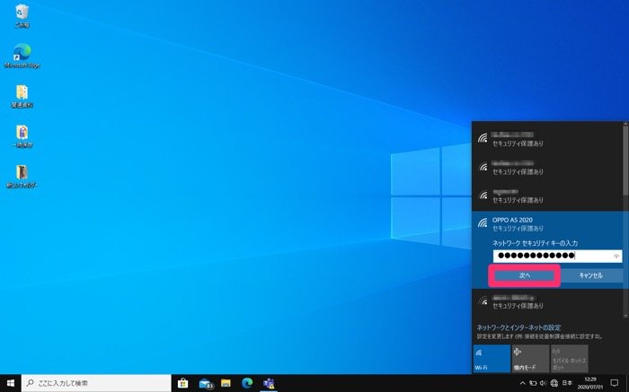Click the キャンセル button

pyautogui.click(x=591, y=275)
